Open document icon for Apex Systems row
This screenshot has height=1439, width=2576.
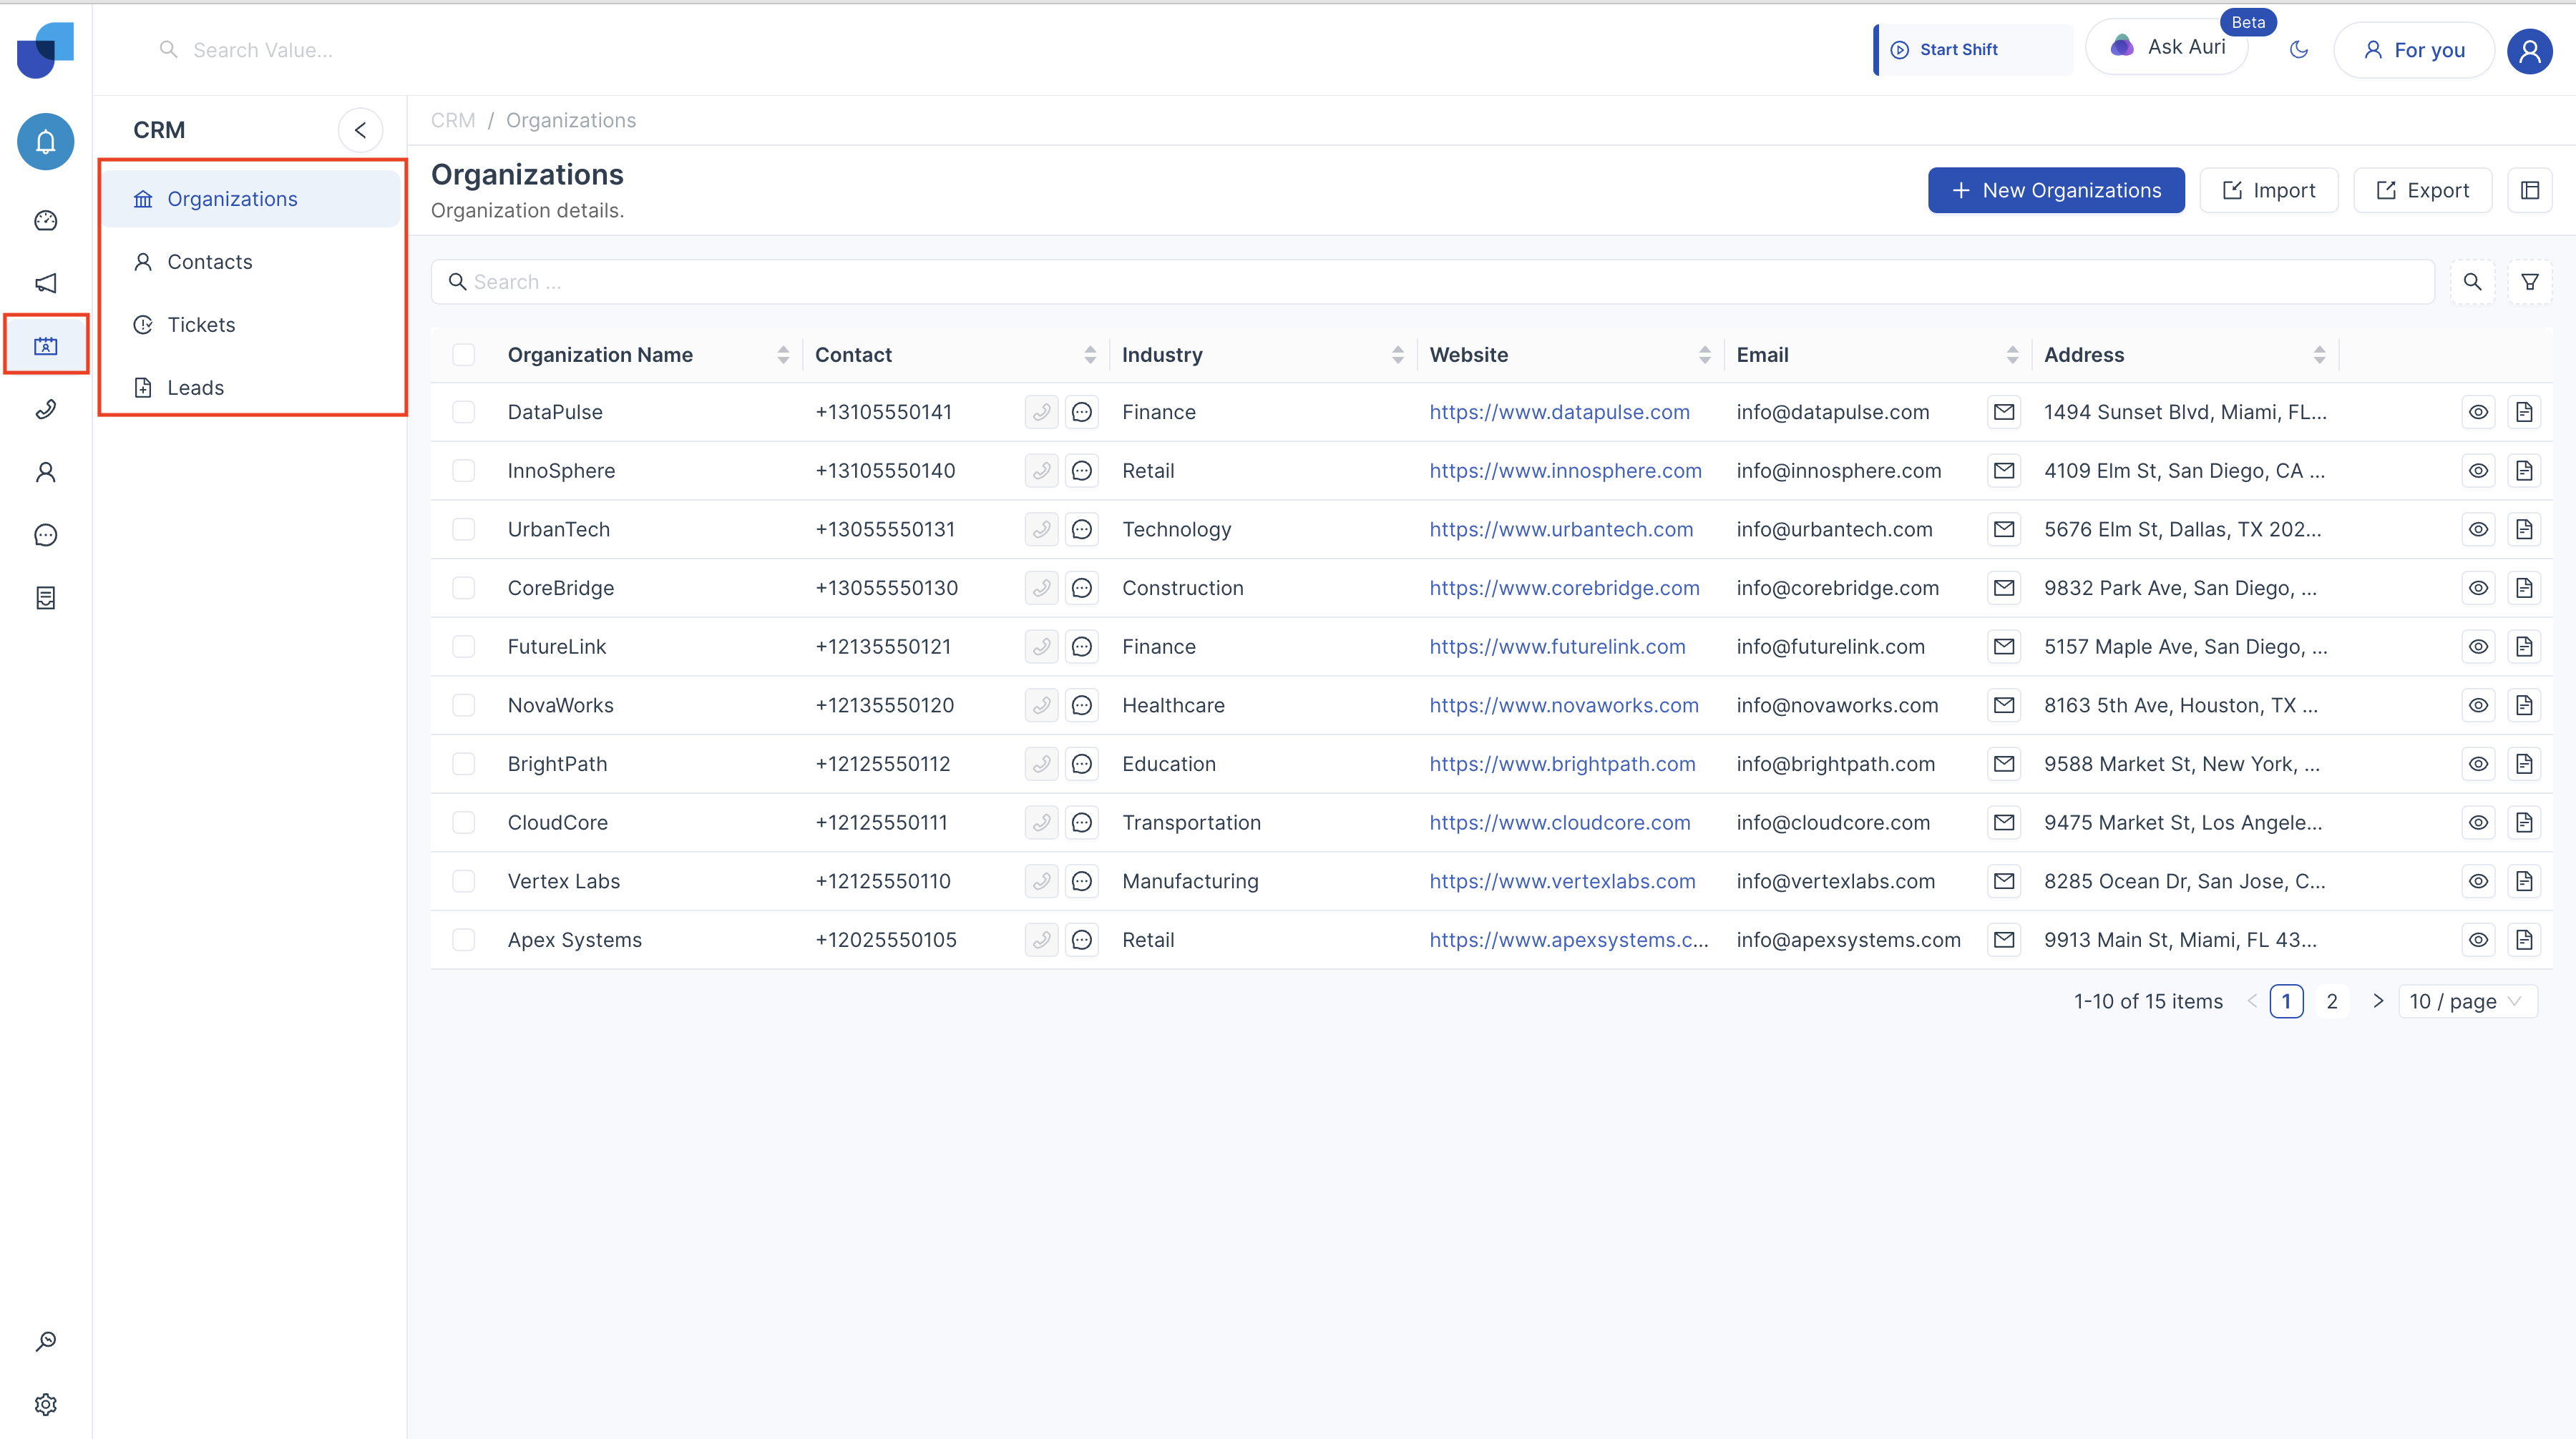(2524, 939)
